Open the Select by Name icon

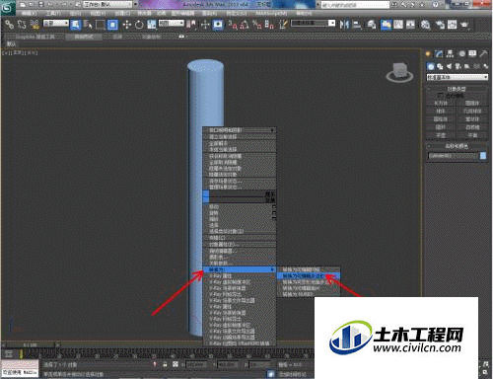click(x=88, y=25)
